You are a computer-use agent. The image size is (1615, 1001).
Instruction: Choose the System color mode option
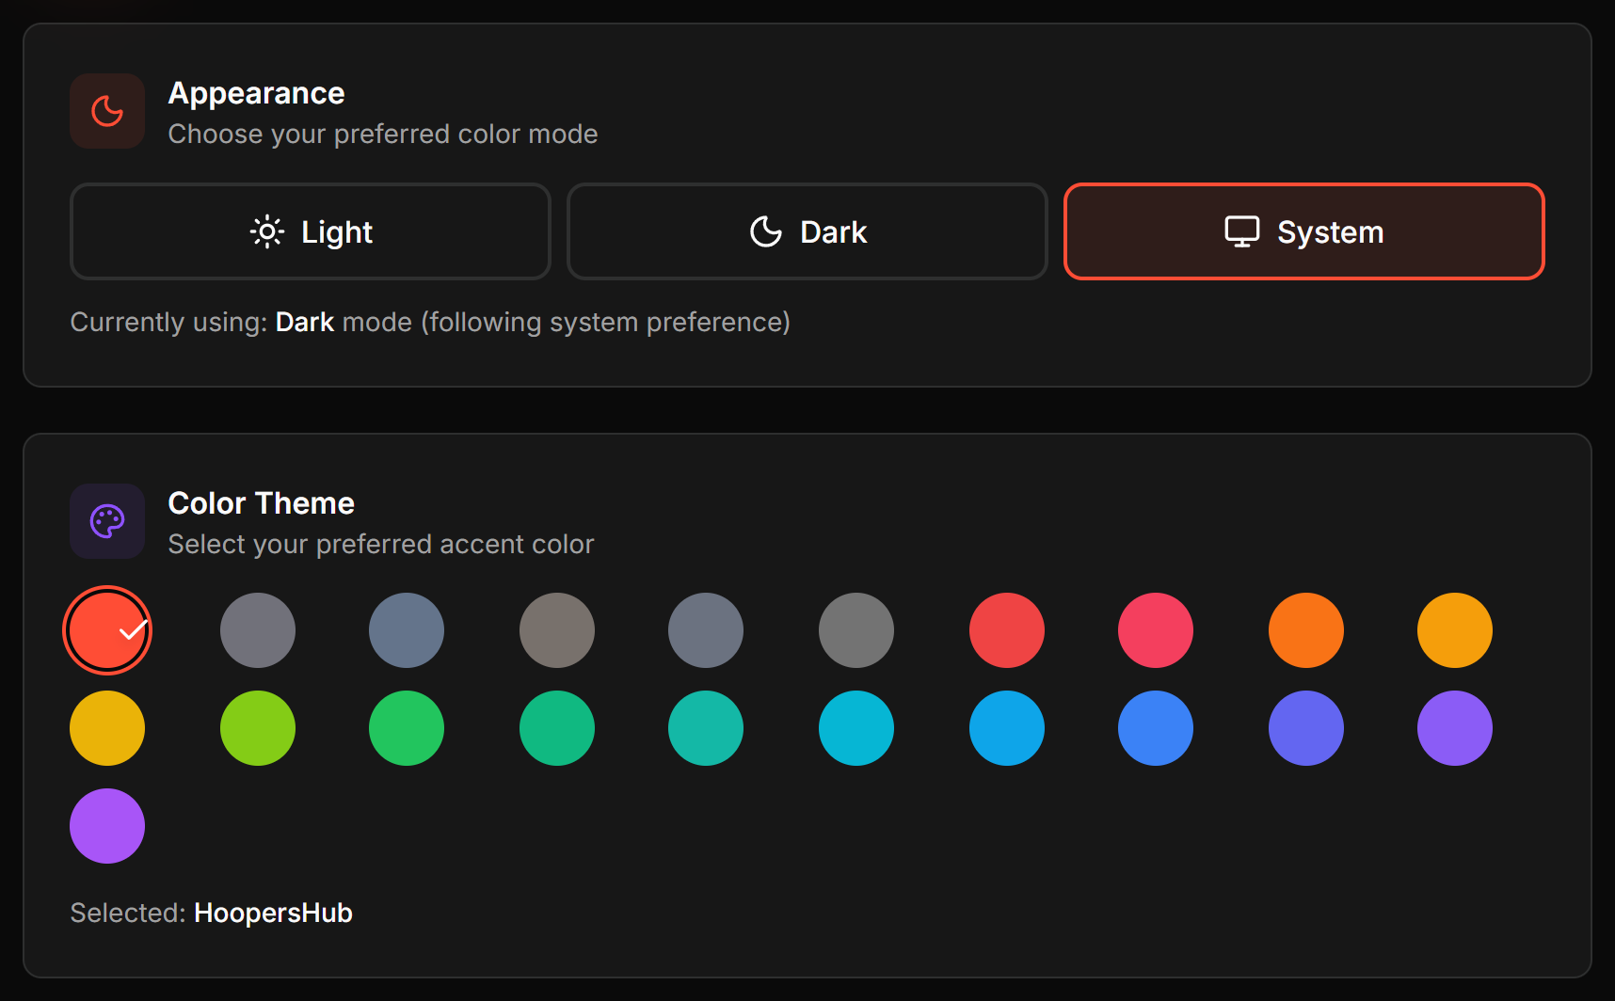[1304, 231]
